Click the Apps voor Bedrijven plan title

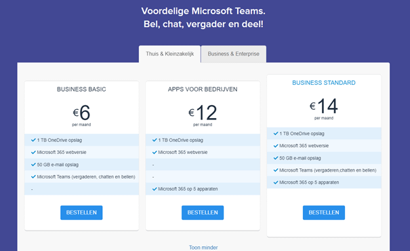203,90
